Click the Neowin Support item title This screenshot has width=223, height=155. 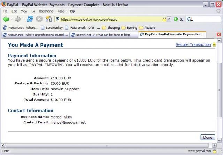coord(64,89)
